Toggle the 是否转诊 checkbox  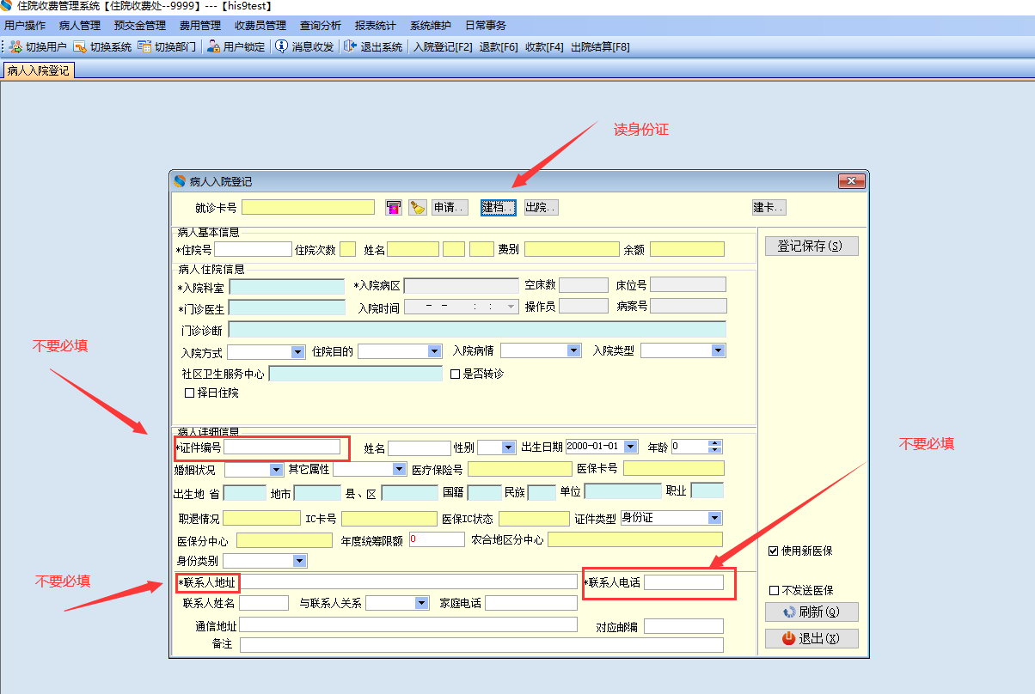click(x=456, y=374)
